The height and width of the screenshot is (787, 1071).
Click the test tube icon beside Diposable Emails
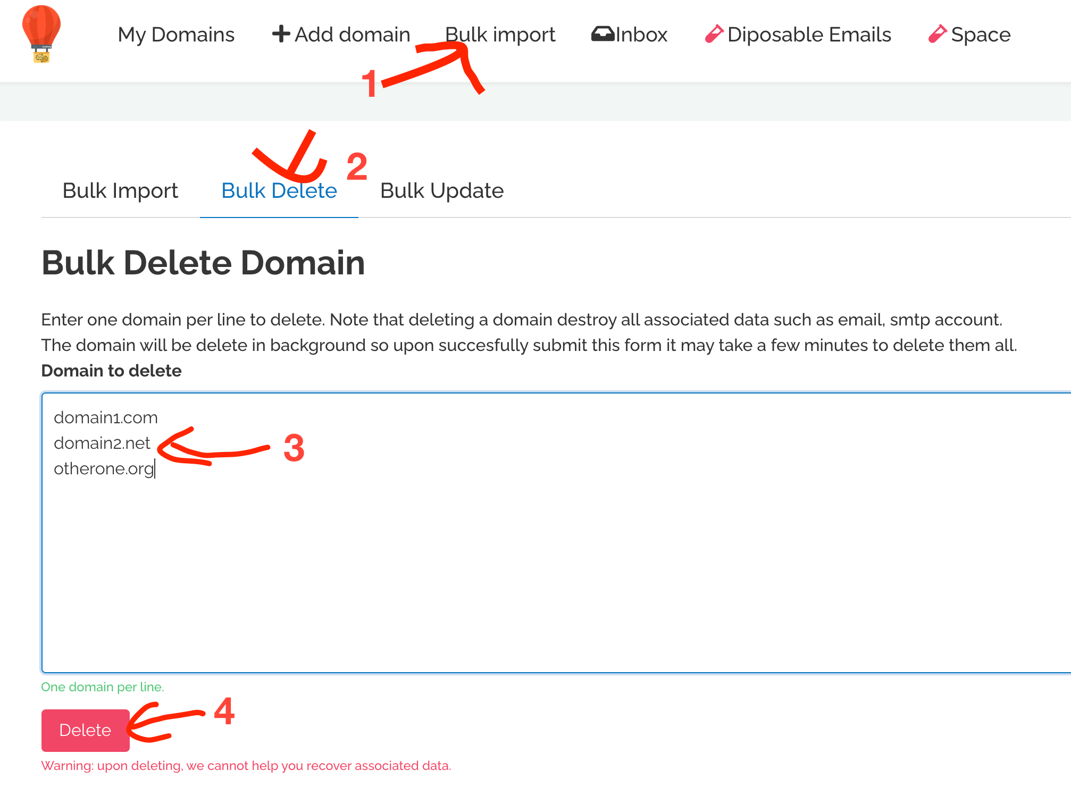[x=714, y=34]
